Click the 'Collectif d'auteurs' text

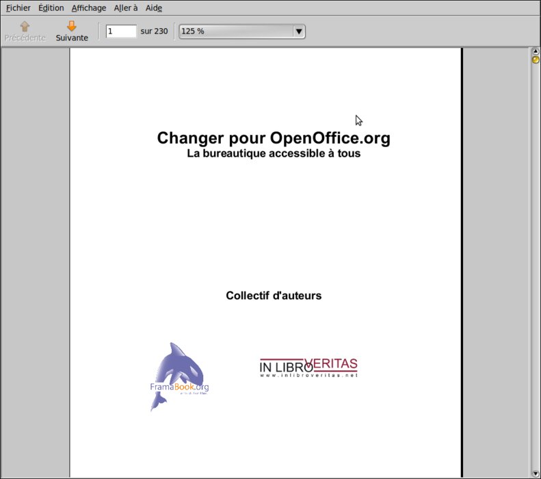[274, 296]
